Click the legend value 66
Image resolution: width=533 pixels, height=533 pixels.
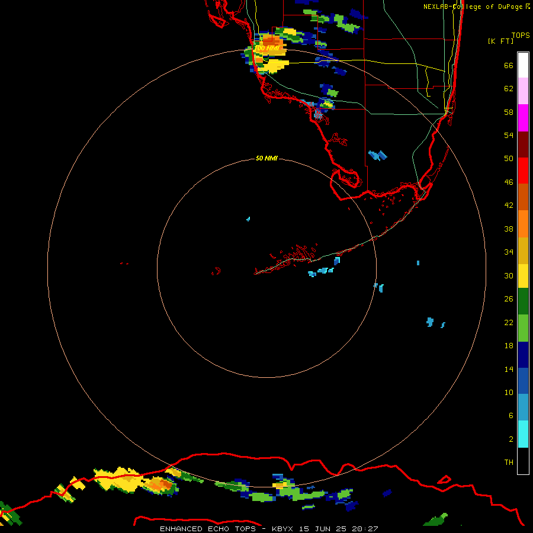[x=509, y=66]
